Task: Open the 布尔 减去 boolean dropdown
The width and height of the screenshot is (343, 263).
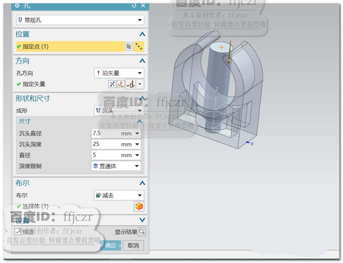Action: pyautogui.click(x=140, y=195)
